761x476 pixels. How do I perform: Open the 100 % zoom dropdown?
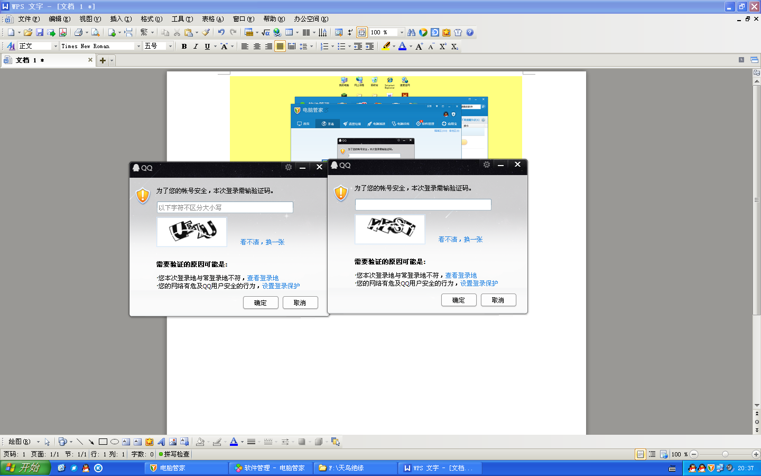(402, 32)
